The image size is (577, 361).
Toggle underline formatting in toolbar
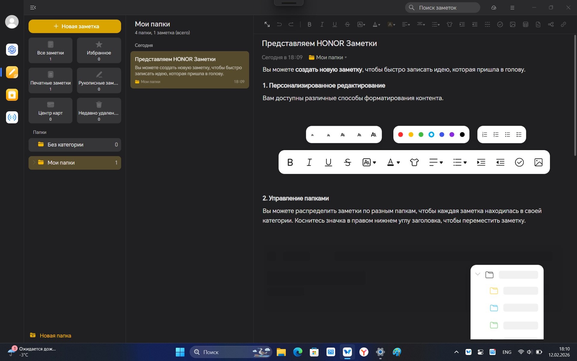tap(334, 24)
